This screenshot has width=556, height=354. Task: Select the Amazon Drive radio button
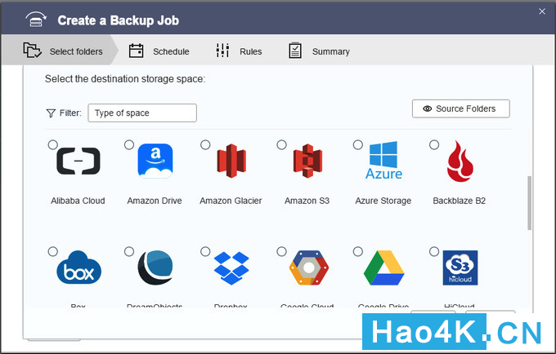pyautogui.click(x=129, y=144)
